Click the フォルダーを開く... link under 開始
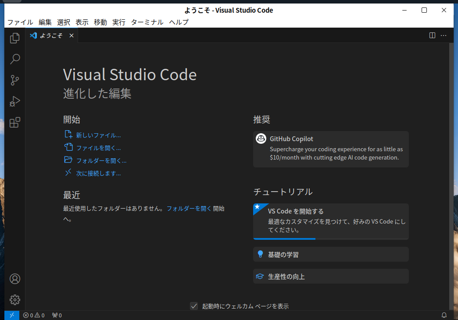This screenshot has width=458, height=320. tap(101, 160)
